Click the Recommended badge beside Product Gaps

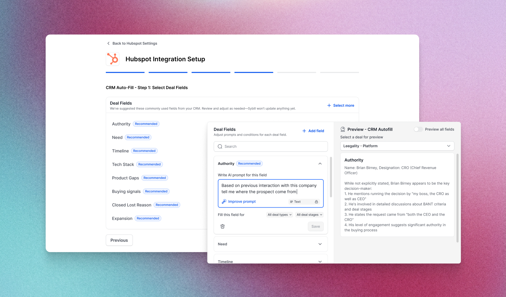[x=154, y=178]
